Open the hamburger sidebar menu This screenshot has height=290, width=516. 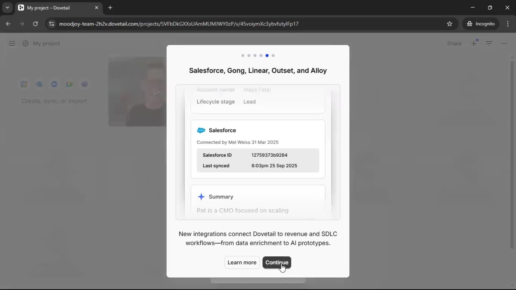pyautogui.click(x=12, y=44)
